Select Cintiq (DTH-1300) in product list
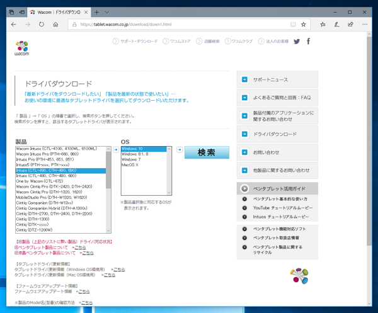Image resolution: width=378 pixels, height=313 pixels. click(x=60, y=219)
